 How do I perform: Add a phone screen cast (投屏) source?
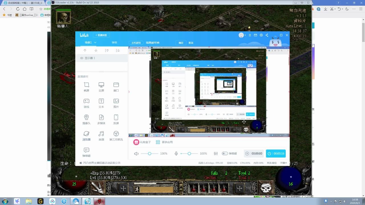click(x=116, y=120)
